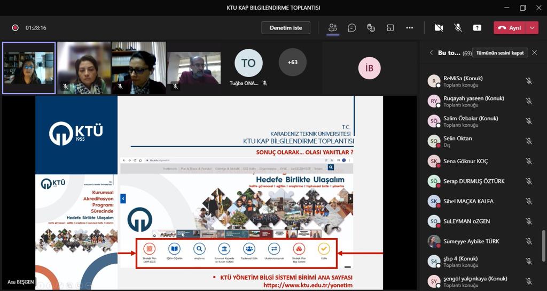
Task: Turn on the camera
Action: (439, 28)
